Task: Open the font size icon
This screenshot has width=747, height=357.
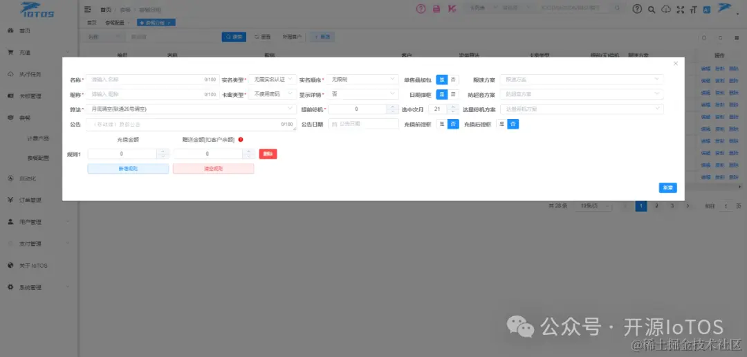Action: tap(693, 9)
